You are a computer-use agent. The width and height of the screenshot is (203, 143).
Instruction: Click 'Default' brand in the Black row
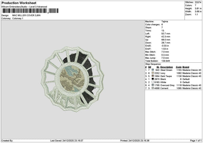point(186,79)
